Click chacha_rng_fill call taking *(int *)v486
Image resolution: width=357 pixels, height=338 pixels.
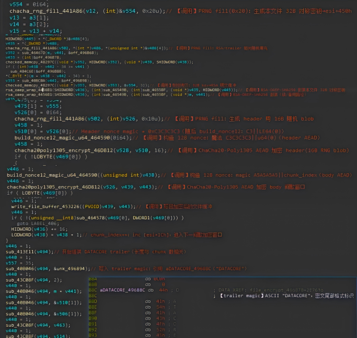coord(87,48)
